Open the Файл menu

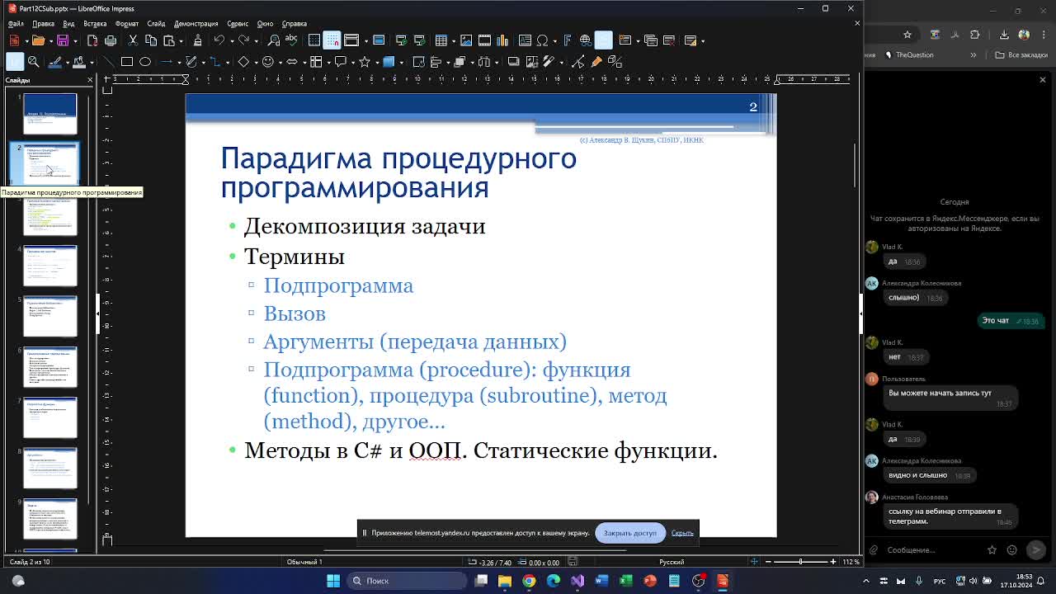[x=16, y=24]
